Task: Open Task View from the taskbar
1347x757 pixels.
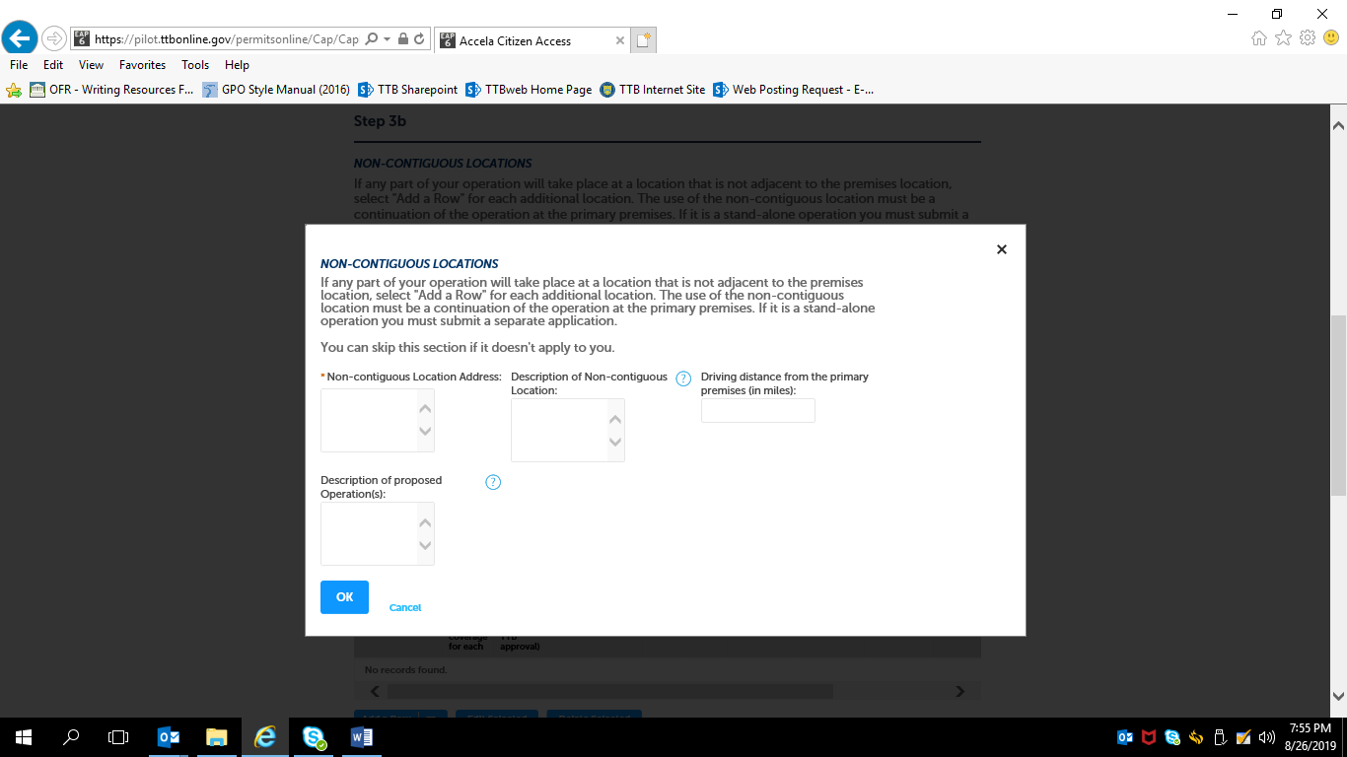Action: coord(118,737)
